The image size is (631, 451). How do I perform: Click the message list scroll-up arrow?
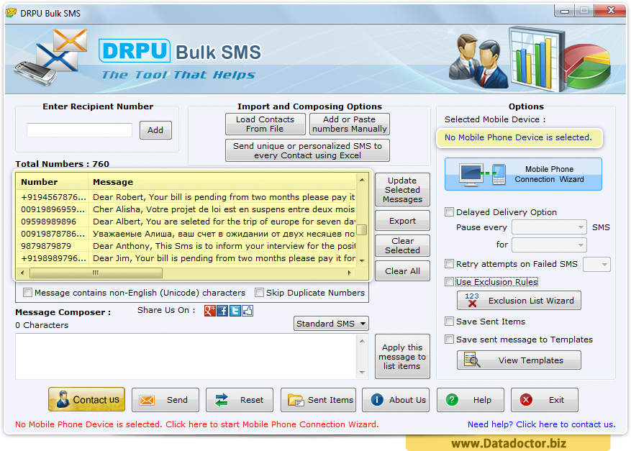[362, 180]
